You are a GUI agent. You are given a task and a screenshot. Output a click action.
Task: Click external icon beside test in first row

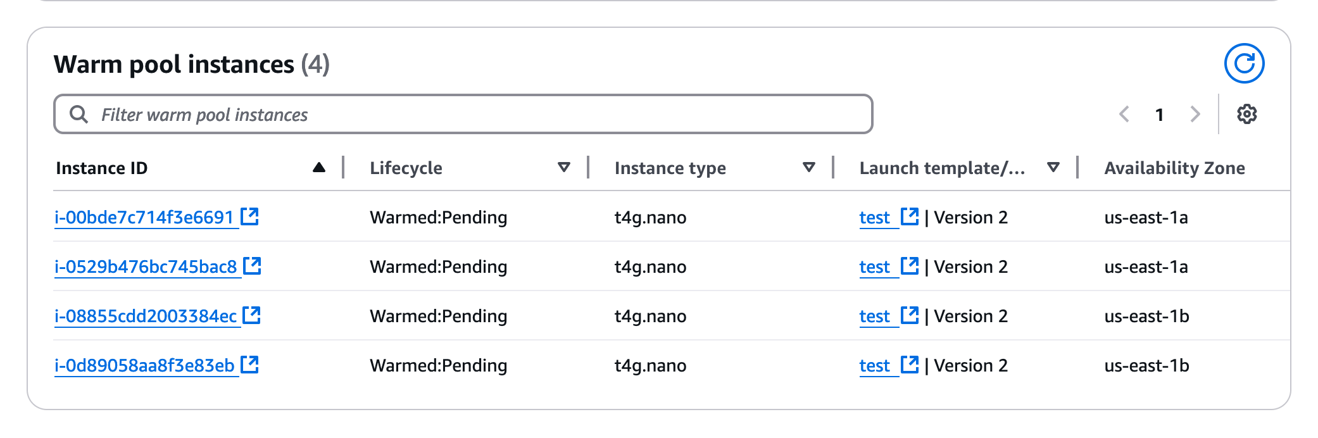coord(910,216)
